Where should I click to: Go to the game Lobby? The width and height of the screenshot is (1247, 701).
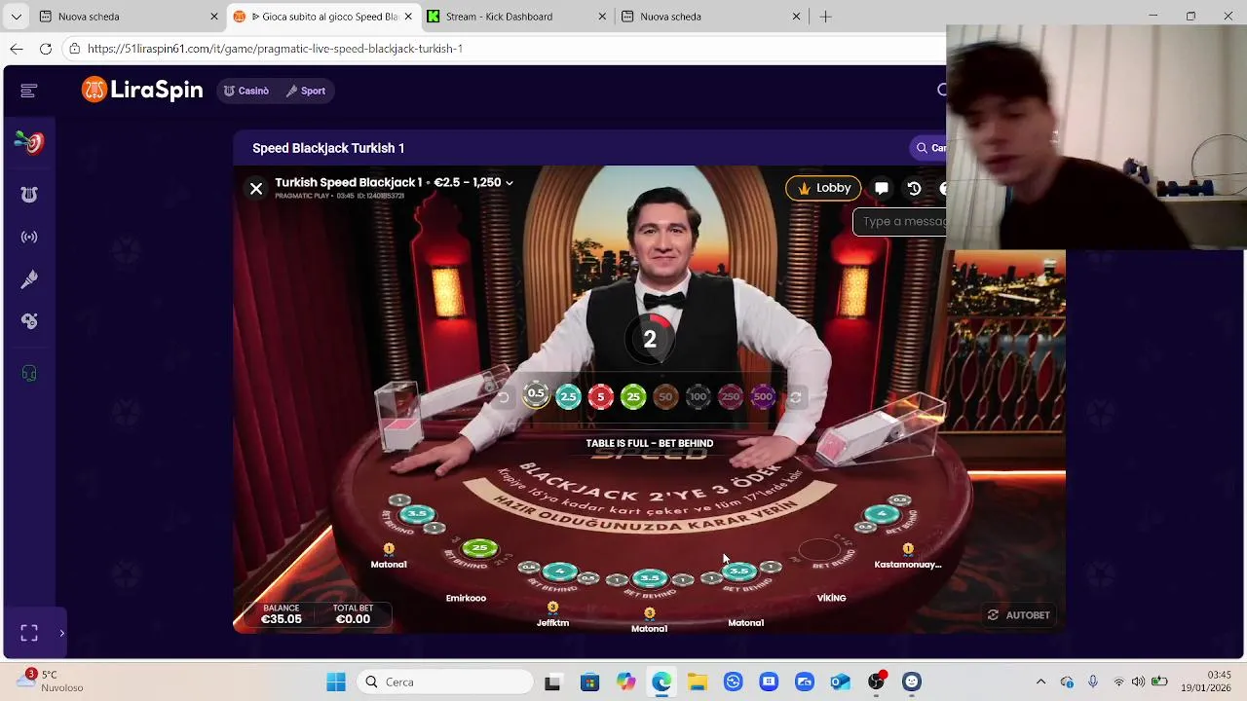point(823,188)
